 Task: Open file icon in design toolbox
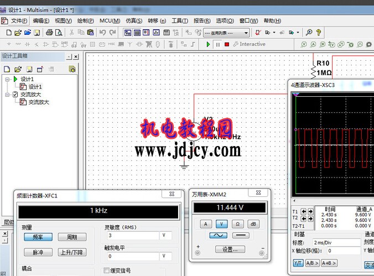[18, 70]
